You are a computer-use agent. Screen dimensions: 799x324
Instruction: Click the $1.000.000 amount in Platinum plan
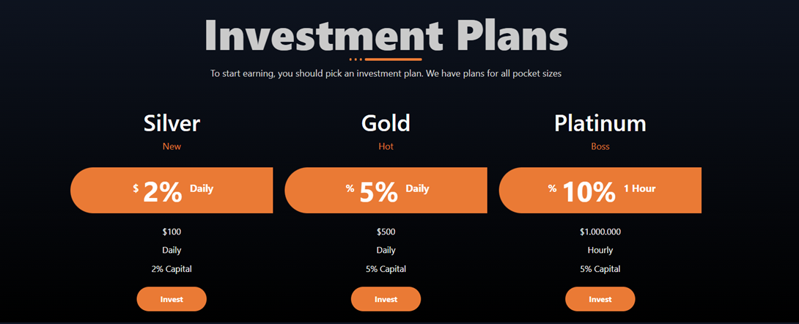coord(600,232)
